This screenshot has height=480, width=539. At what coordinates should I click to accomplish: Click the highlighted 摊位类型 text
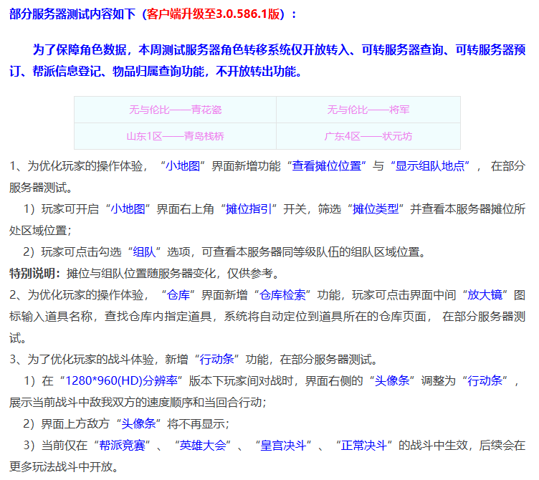point(376,209)
